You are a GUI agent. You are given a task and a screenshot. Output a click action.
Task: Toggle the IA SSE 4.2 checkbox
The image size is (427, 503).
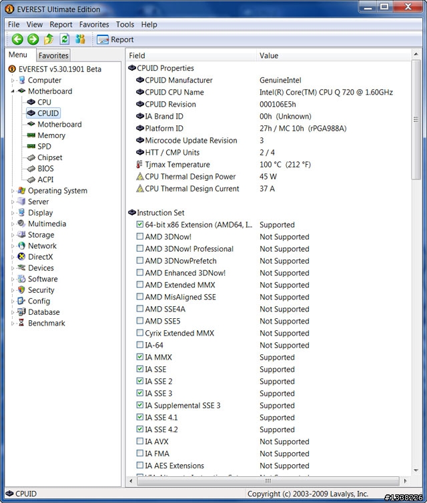pos(140,429)
